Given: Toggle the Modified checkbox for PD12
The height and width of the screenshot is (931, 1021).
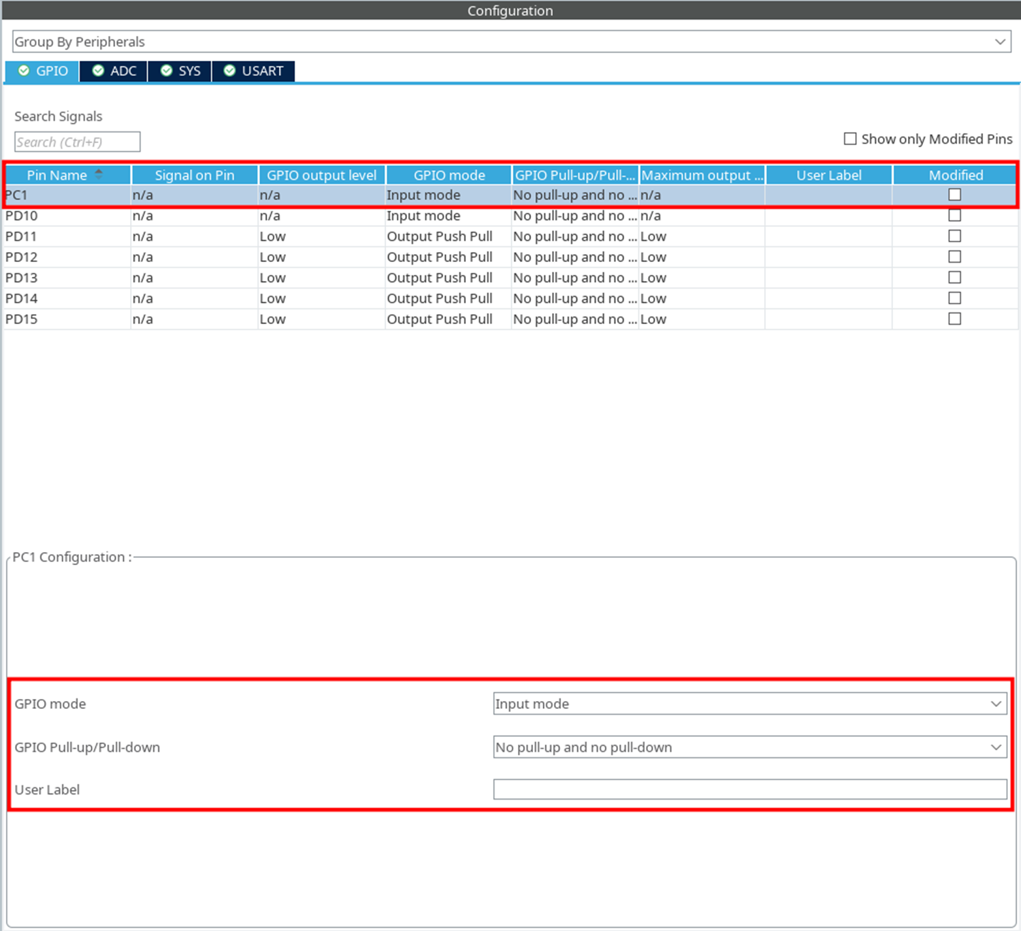Looking at the screenshot, I should 954,257.
